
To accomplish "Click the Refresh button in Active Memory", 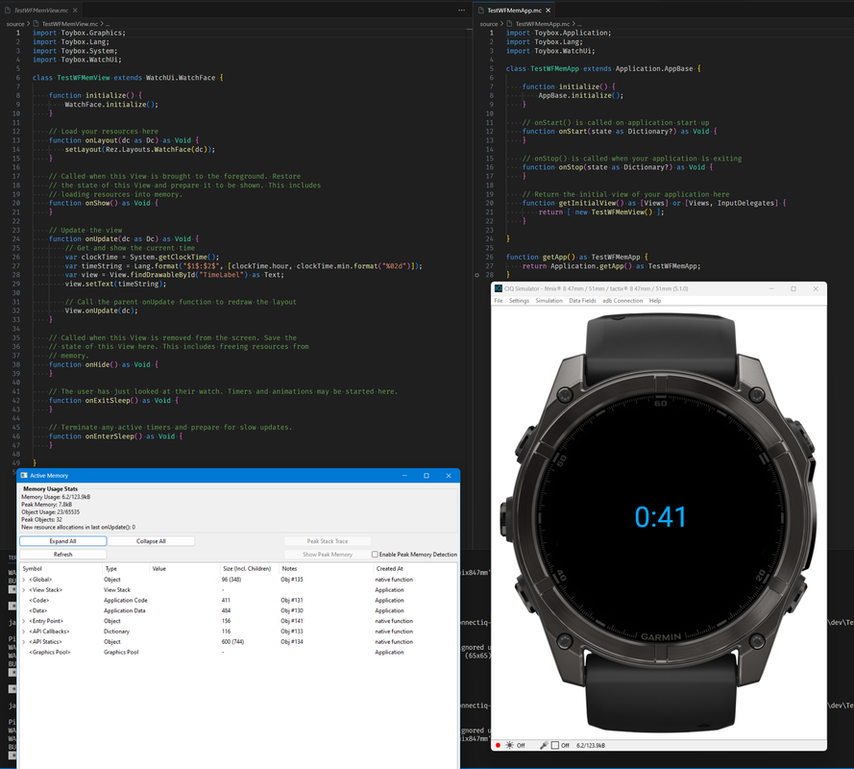I will pos(62,555).
